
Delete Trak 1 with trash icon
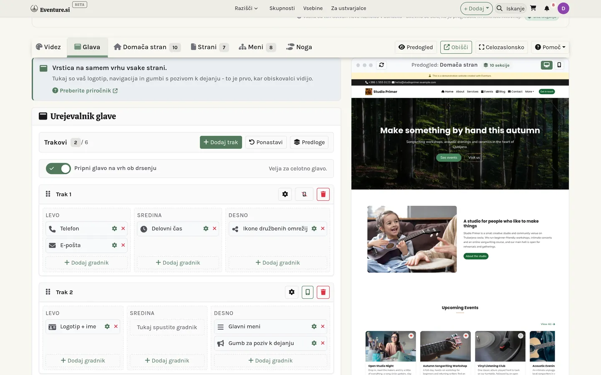click(323, 194)
